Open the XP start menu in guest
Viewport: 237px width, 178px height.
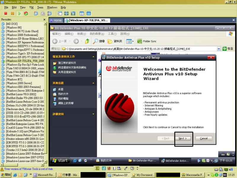click(60, 160)
